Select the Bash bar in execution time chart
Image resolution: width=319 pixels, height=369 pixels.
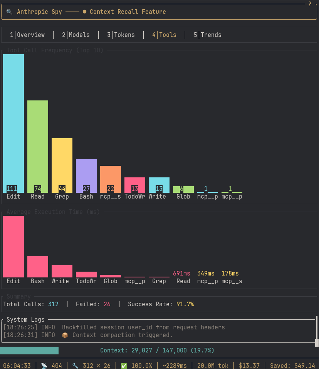[37, 266]
